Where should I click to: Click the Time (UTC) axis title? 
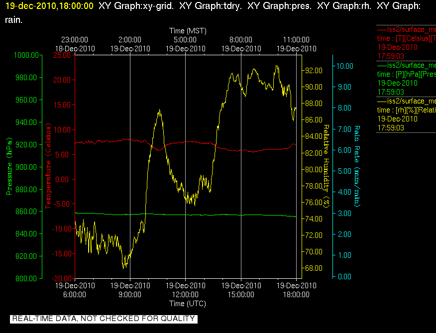(188, 303)
